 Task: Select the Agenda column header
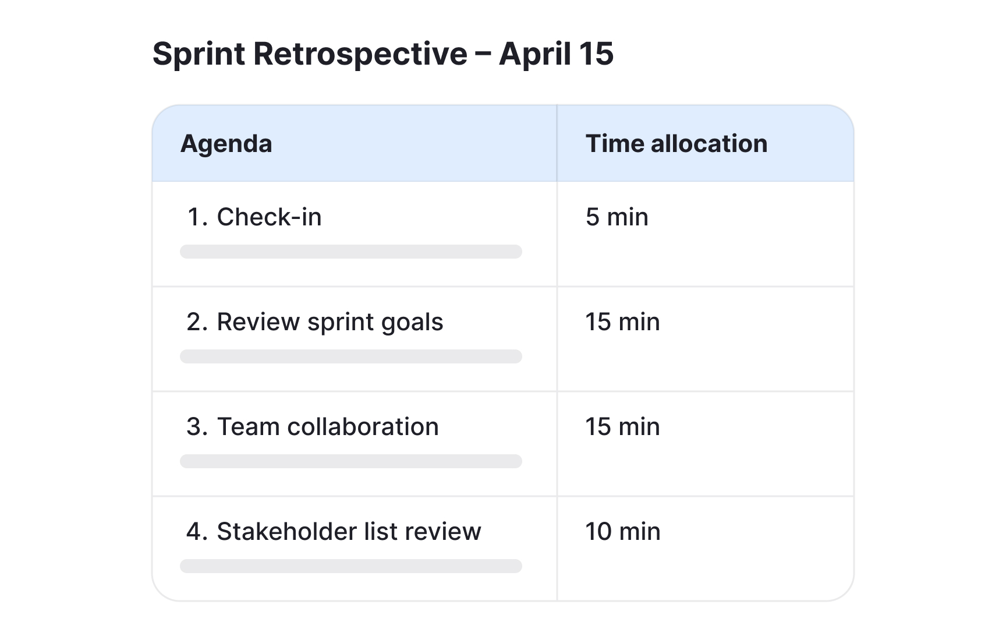coord(226,144)
